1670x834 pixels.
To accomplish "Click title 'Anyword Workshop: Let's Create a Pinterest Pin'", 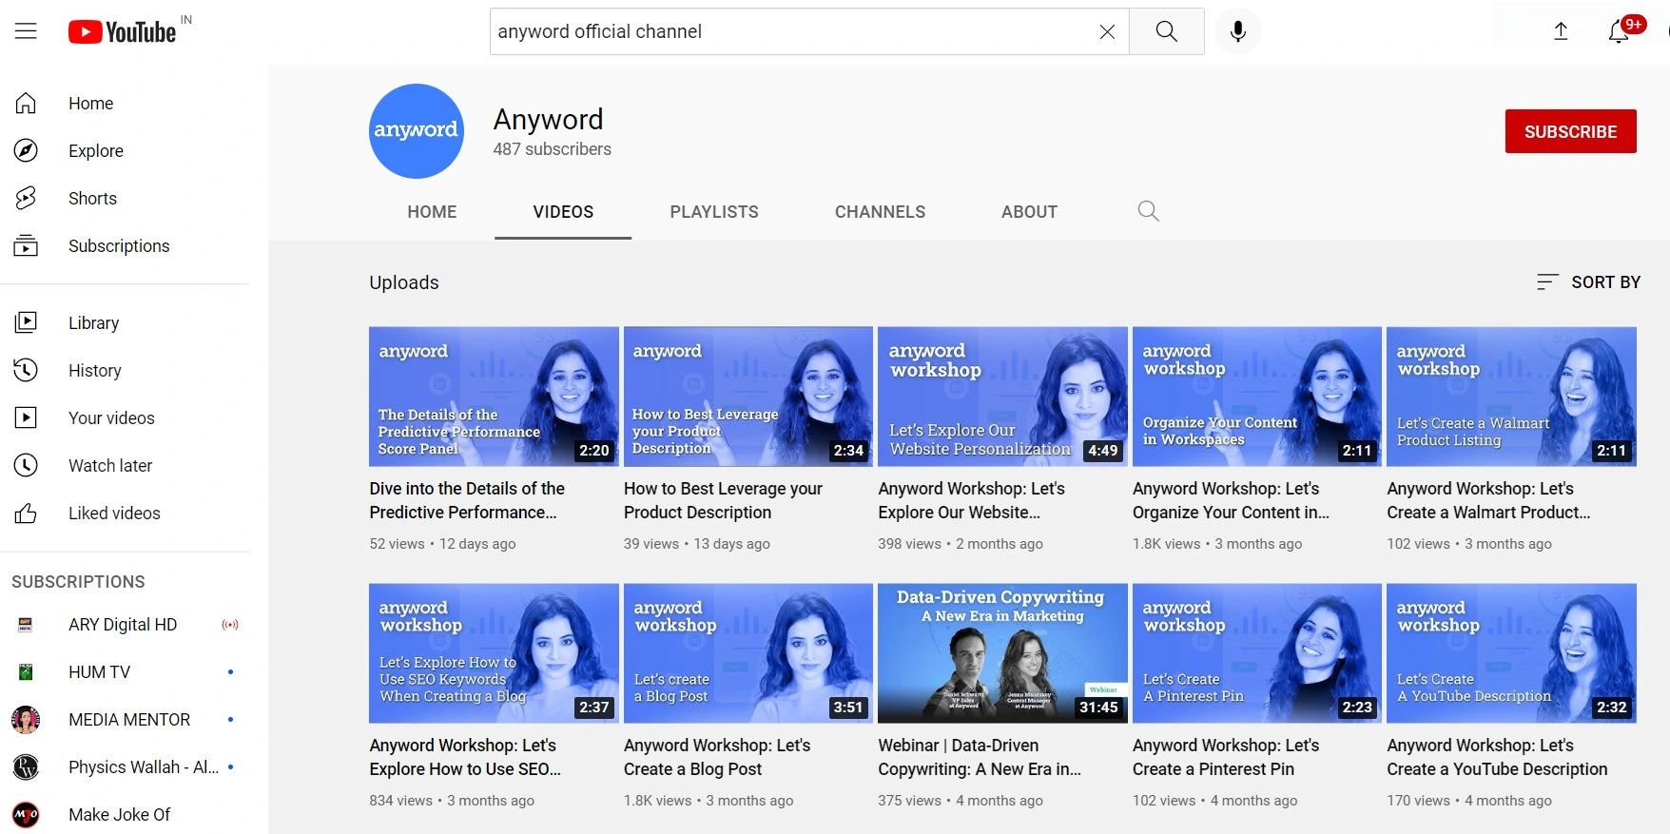I will coord(1226,757).
